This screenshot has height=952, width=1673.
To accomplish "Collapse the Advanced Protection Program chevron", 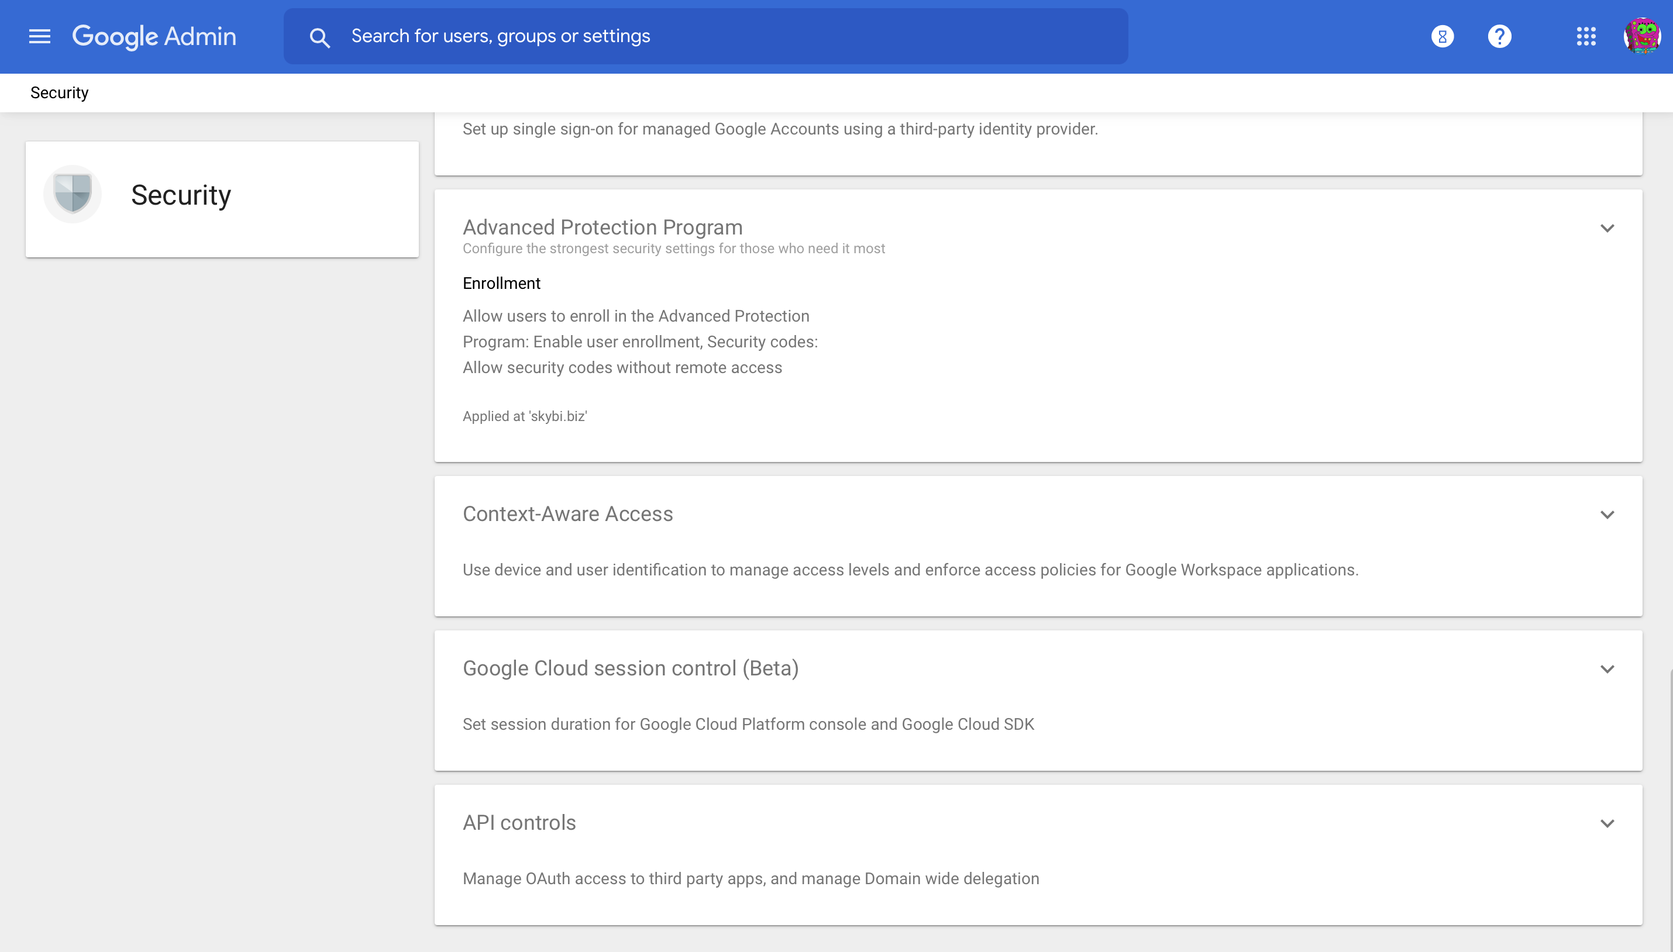I will pyautogui.click(x=1607, y=228).
